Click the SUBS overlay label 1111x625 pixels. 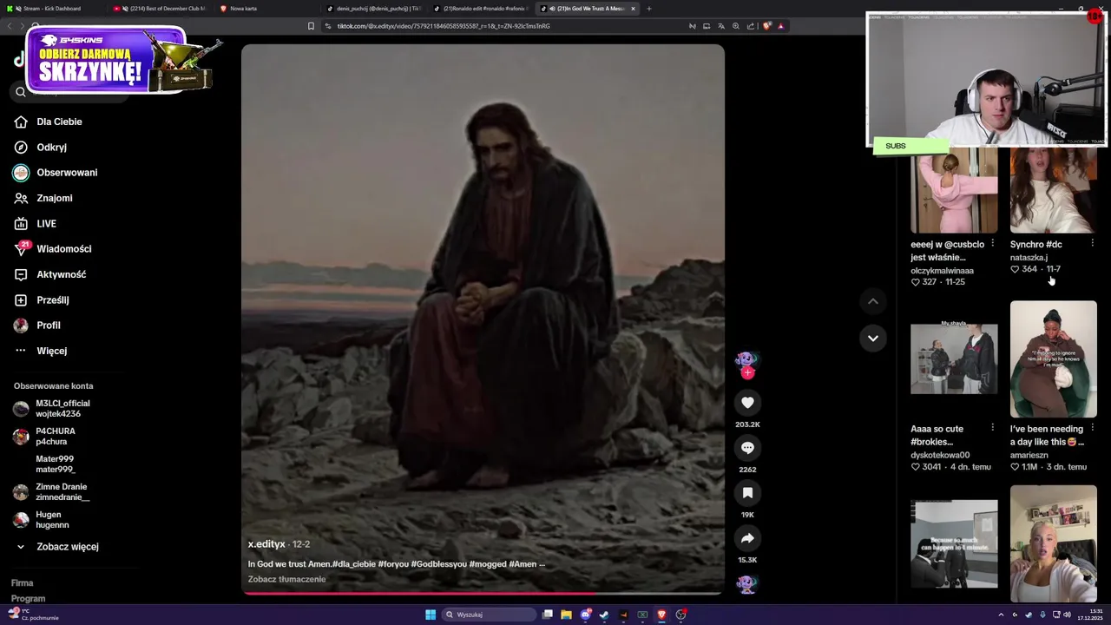coord(911,146)
